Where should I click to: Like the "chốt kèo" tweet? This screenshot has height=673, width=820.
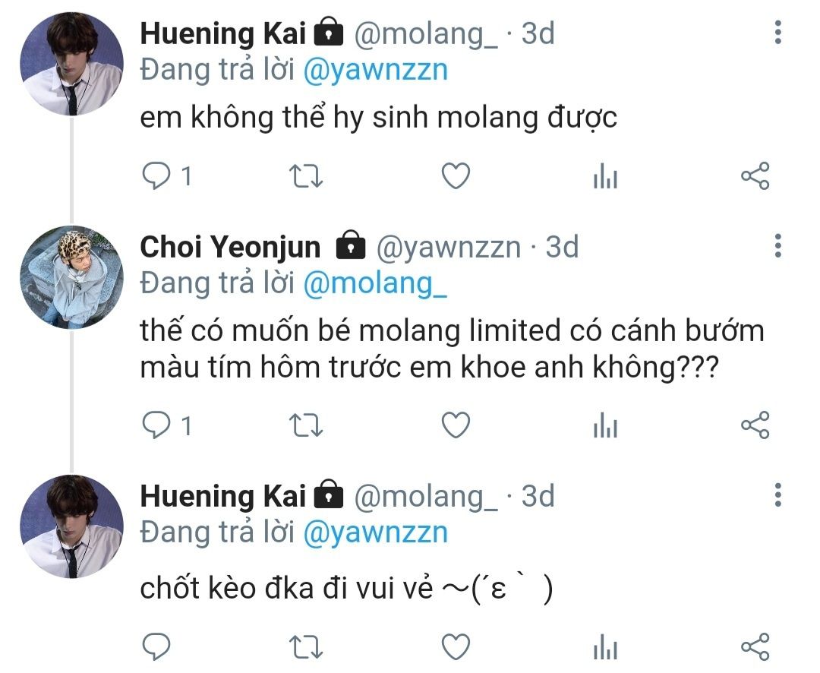click(x=456, y=647)
